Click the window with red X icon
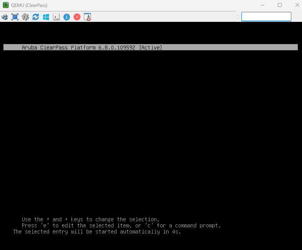 (87, 17)
